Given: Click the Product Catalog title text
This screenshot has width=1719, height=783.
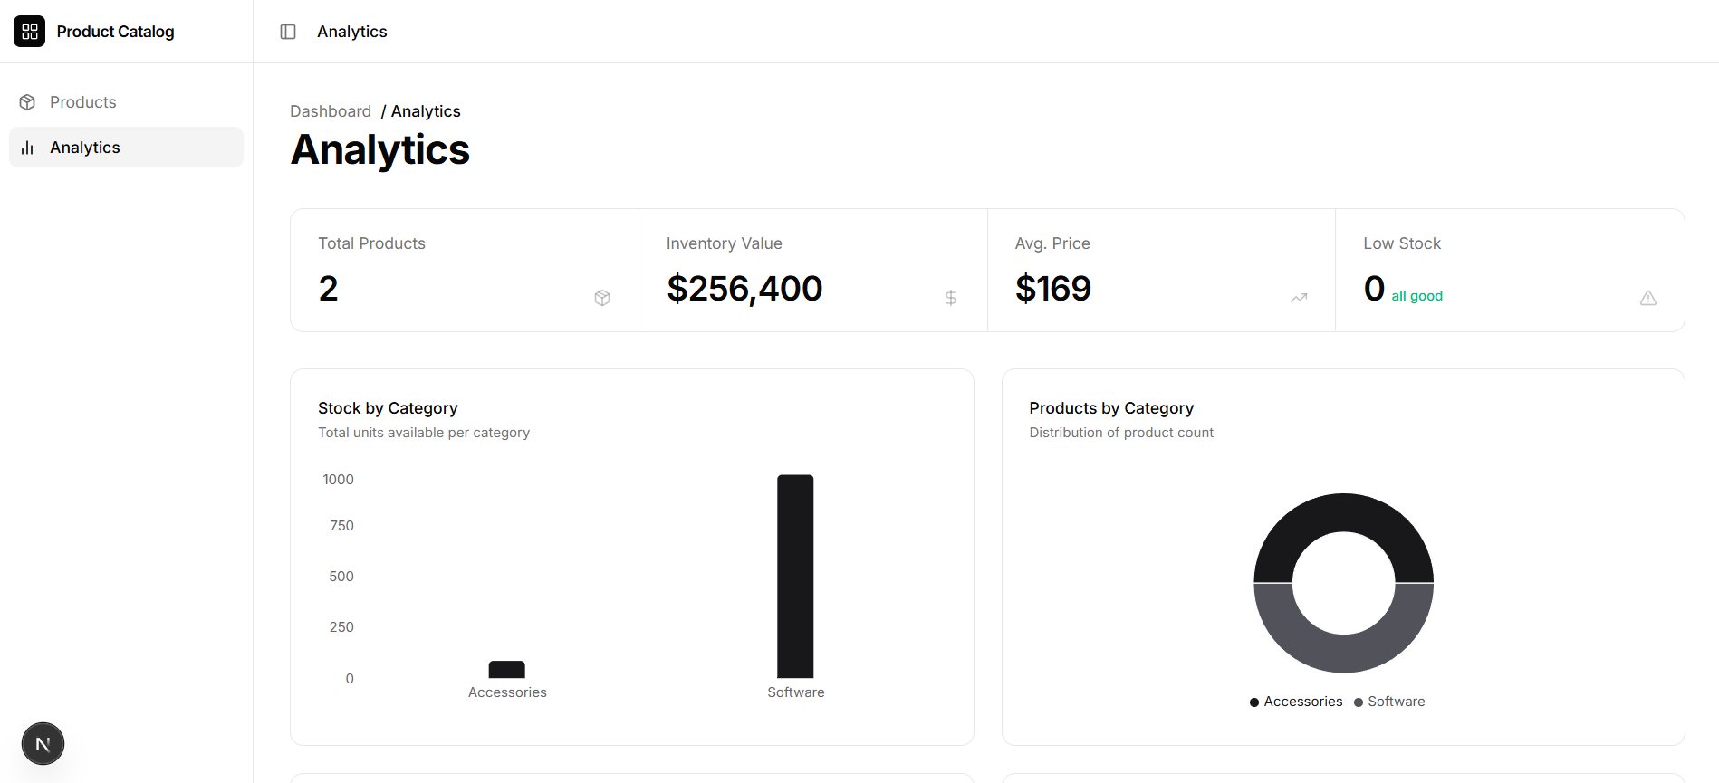Looking at the screenshot, I should point(115,32).
